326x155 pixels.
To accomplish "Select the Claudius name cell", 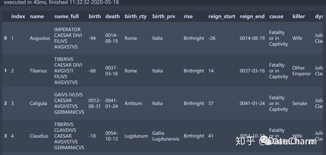I will tap(39, 136).
